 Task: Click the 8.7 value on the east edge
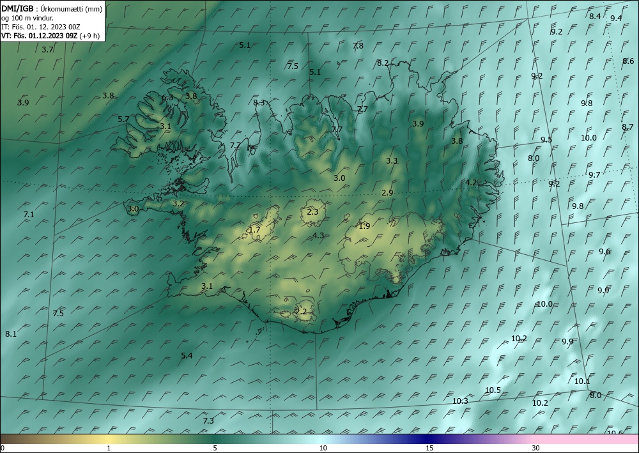(627, 127)
